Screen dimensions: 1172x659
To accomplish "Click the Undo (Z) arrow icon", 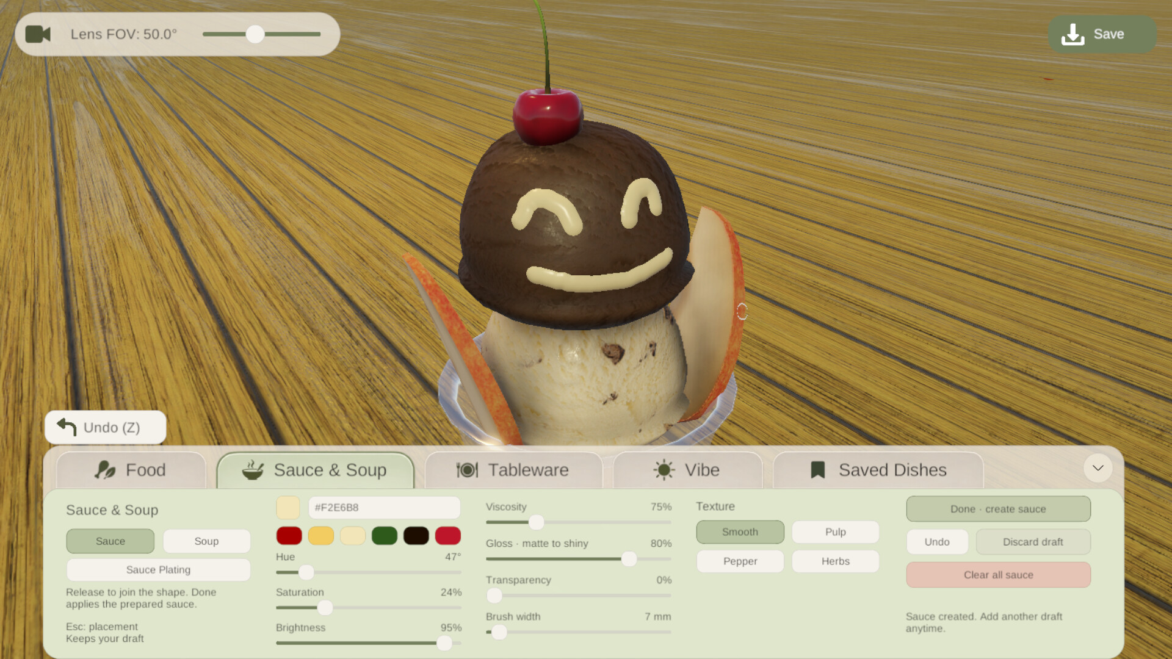I will tap(67, 427).
